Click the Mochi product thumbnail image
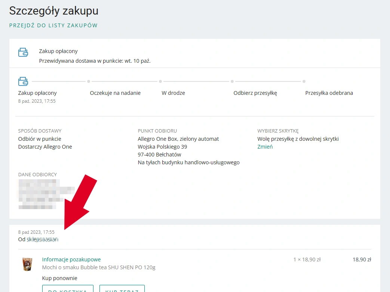Image resolution: width=390 pixels, height=292 pixels. click(27, 264)
